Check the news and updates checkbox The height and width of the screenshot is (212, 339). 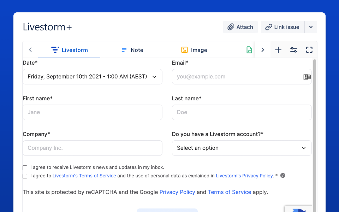pyautogui.click(x=25, y=167)
